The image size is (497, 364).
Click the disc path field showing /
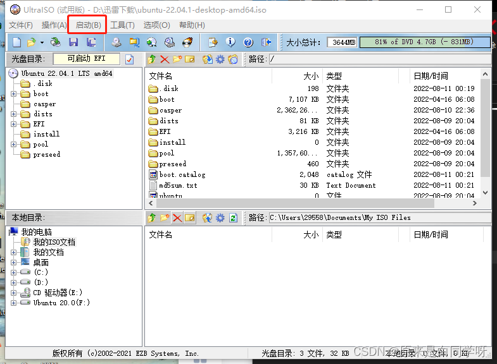pyautogui.click(x=381, y=59)
